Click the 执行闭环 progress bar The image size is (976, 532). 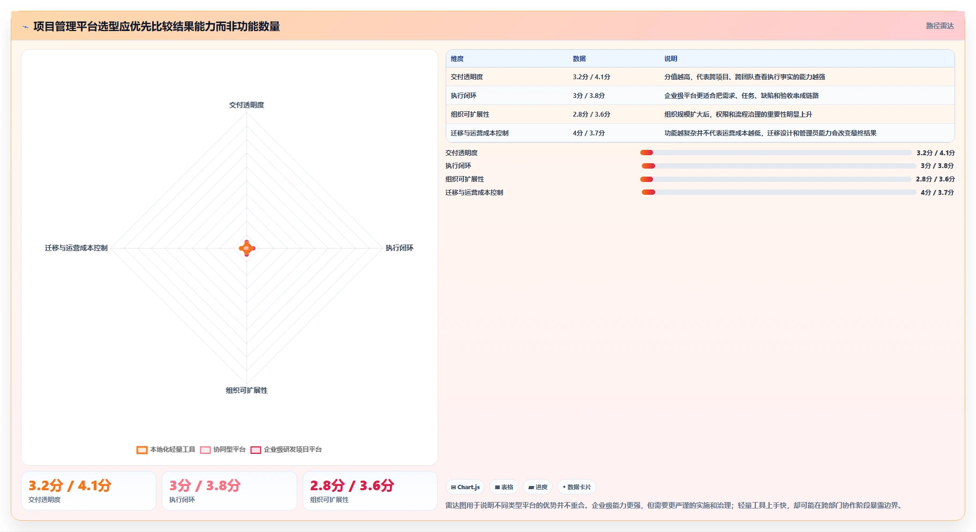(x=779, y=166)
